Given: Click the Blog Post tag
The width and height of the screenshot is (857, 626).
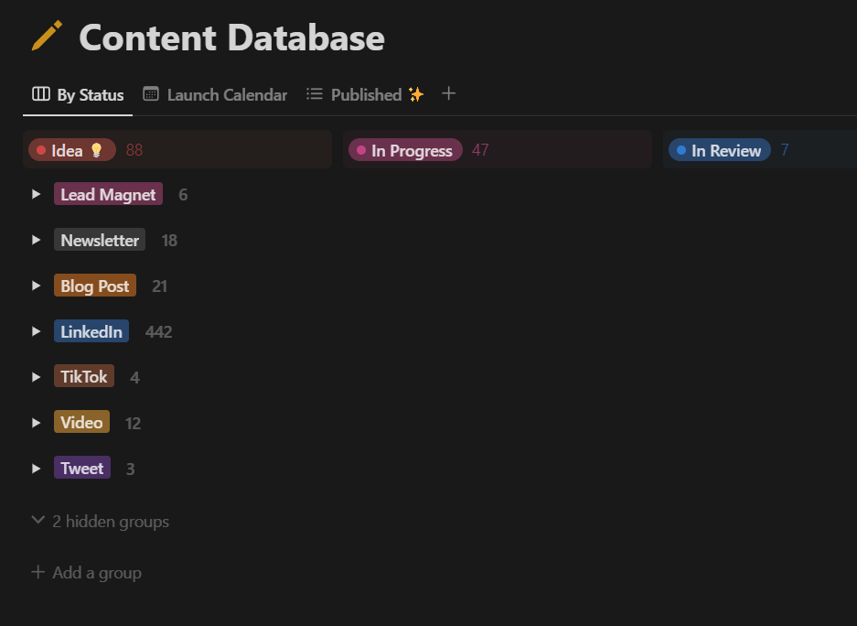Looking at the screenshot, I should (95, 286).
